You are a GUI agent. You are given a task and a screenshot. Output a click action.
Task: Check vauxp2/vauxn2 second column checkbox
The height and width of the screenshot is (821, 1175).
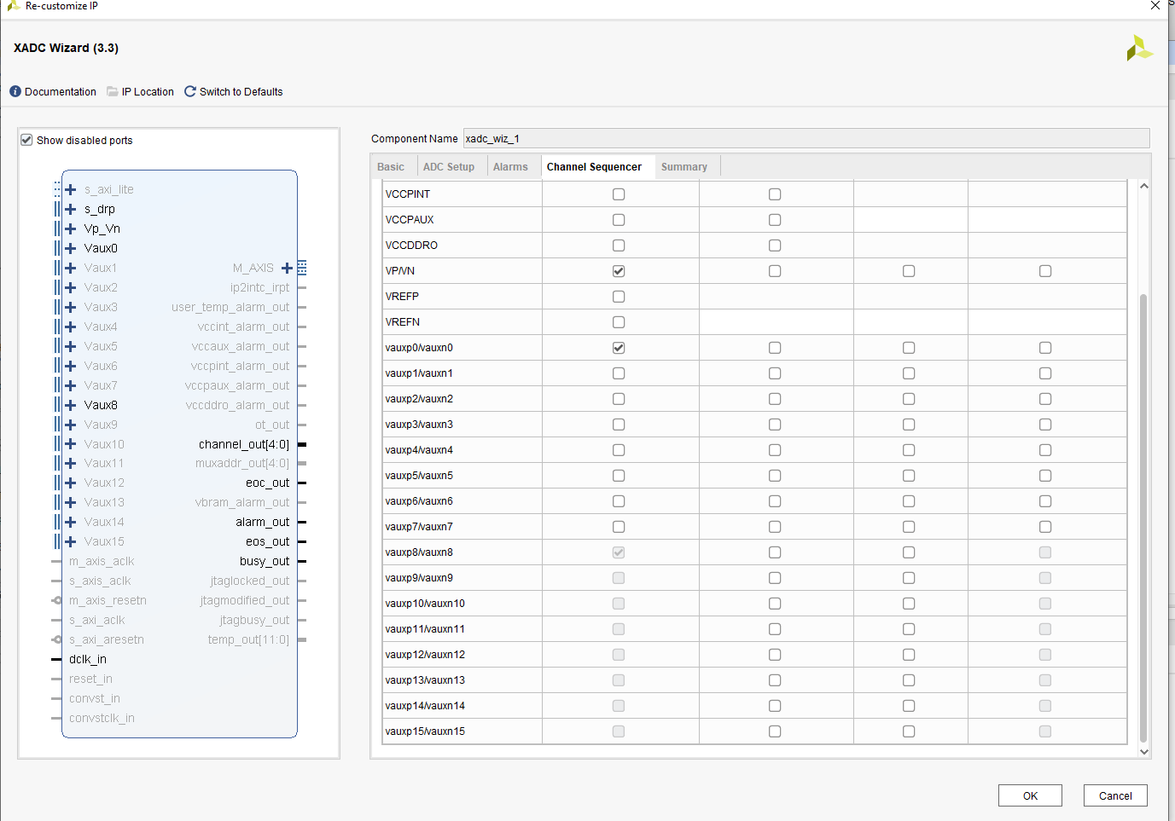[x=775, y=399]
